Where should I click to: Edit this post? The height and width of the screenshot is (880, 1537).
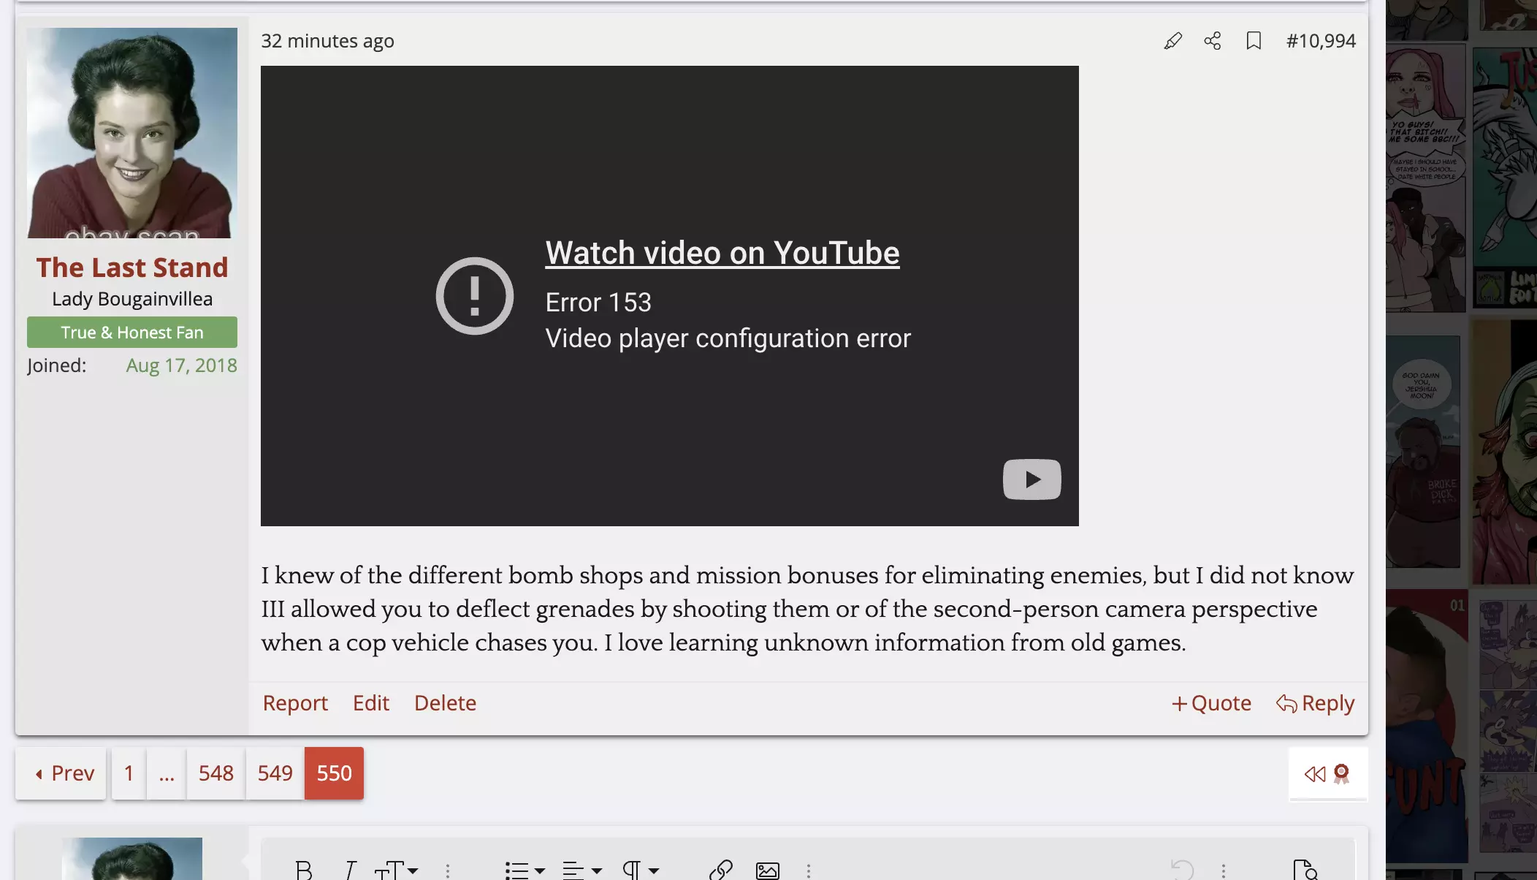click(371, 703)
